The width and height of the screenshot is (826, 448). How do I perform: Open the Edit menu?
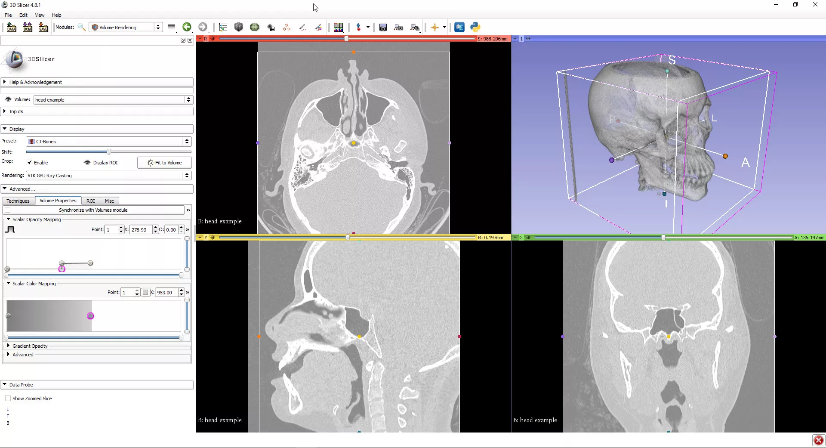pos(23,15)
